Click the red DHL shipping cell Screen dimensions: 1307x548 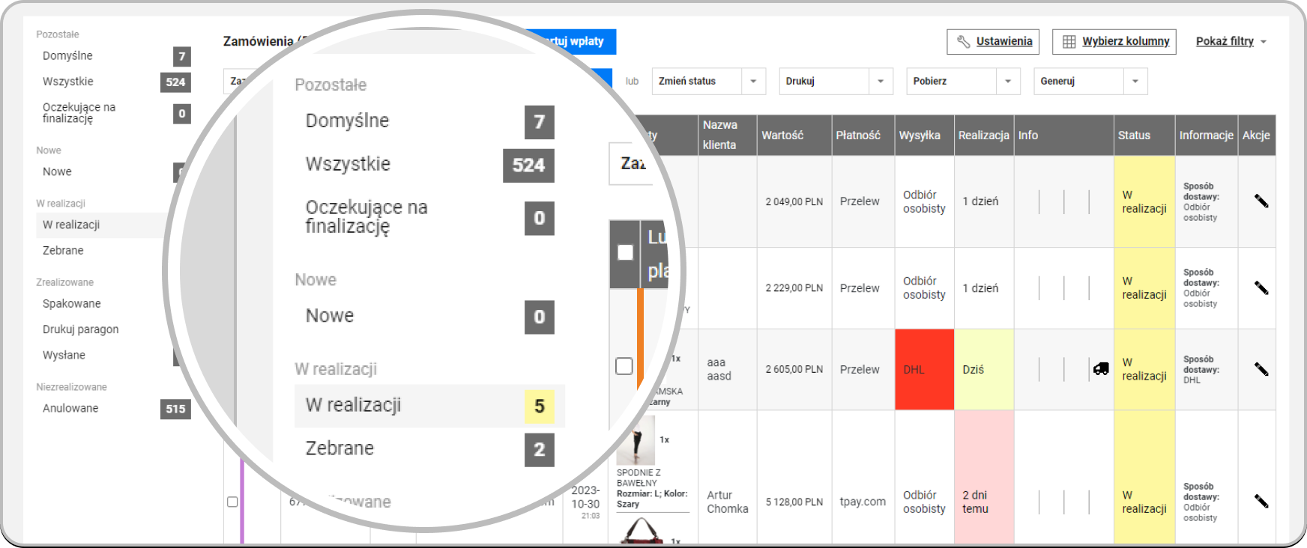click(x=925, y=369)
